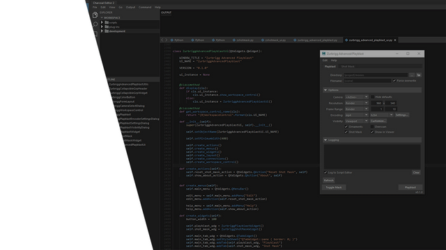The image size is (446, 250).
Task: Click the Filename input field
Action: (x=367, y=81)
